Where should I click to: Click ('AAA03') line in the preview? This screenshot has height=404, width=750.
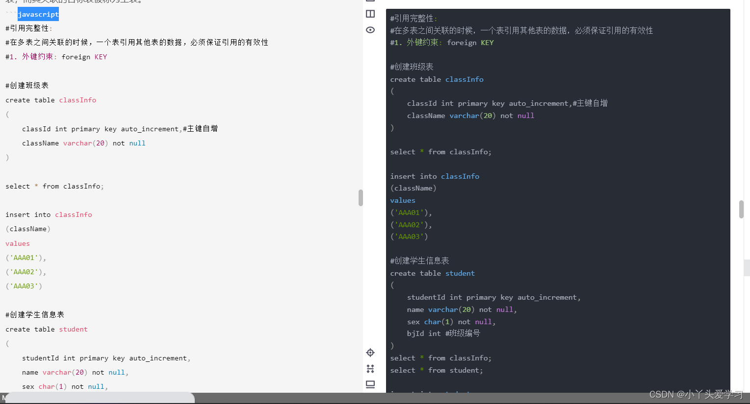(x=409, y=237)
